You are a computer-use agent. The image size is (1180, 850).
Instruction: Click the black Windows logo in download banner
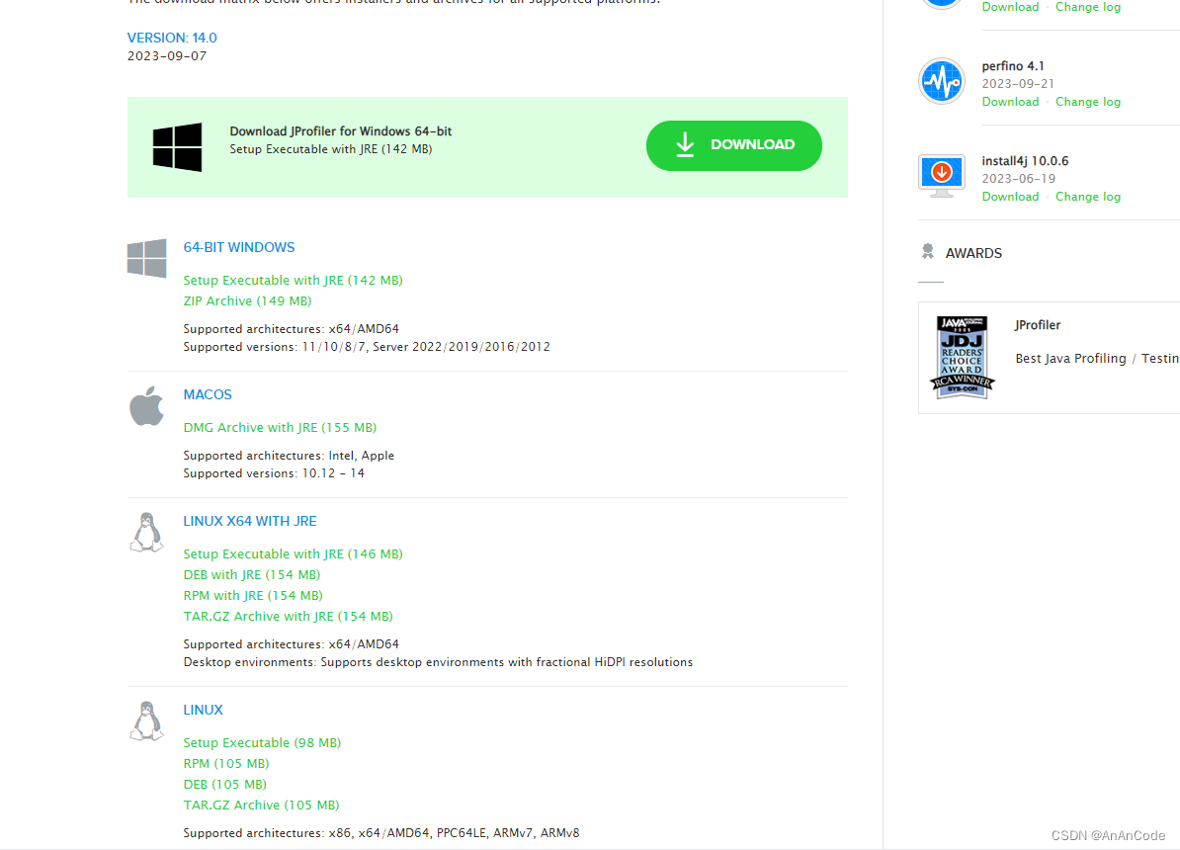pyautogui.click(x=177, y=146)
